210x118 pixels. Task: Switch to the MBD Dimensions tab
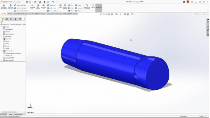pyautogui.click(x=40, y=14)
